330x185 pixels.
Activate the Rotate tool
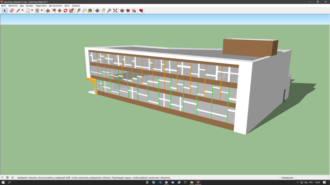65,11
